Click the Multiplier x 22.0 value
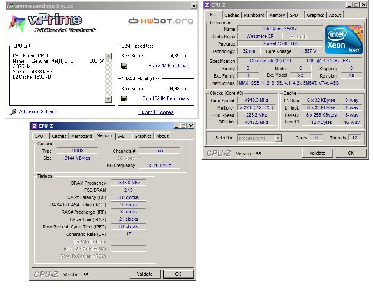This screenshot has height=297, width=374. point(256,107)
